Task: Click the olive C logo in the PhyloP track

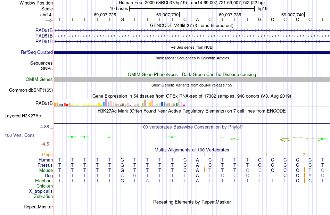Action: (x=285, y=140)
